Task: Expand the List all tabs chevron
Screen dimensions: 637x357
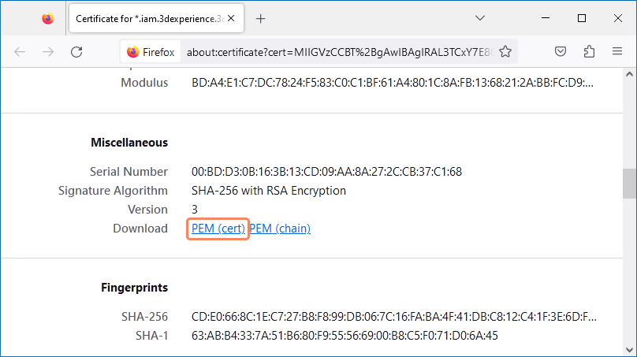Action: (x=480, y=18)
